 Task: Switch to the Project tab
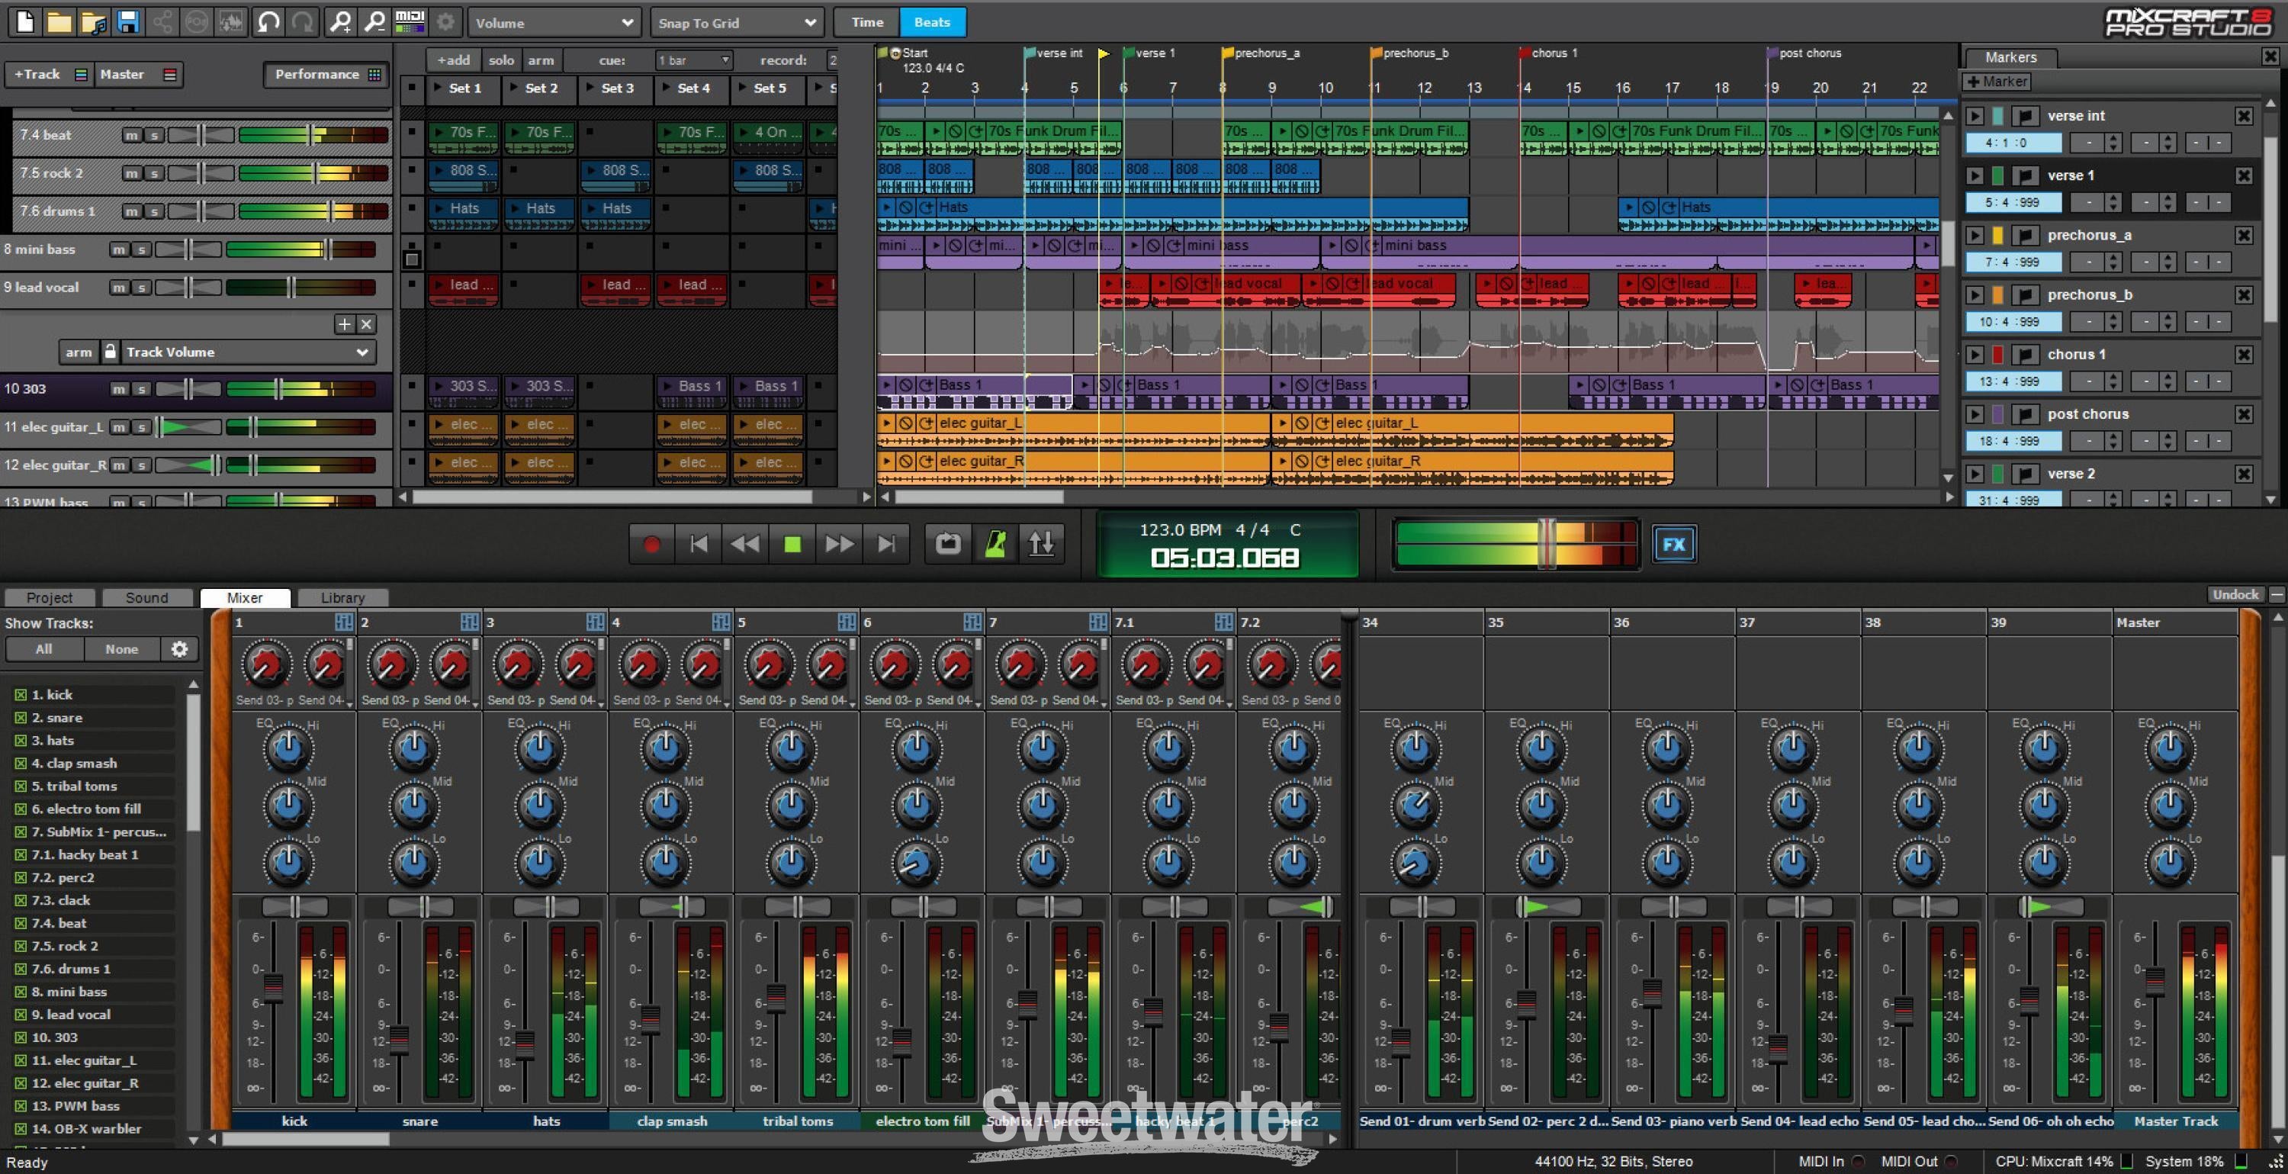[x=49, y=597]
